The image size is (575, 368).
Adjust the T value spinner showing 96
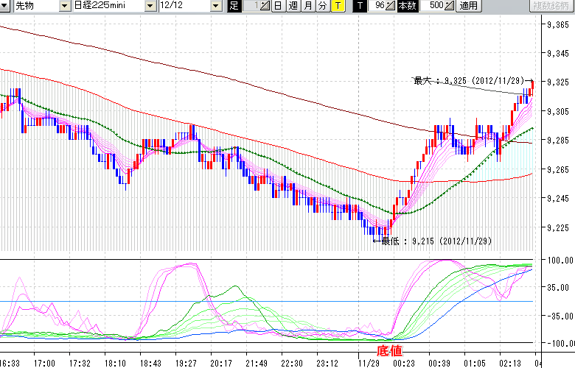391,6
